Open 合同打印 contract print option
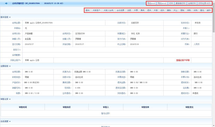The height and width of the screenshot is (127, 215). (192, 3)
